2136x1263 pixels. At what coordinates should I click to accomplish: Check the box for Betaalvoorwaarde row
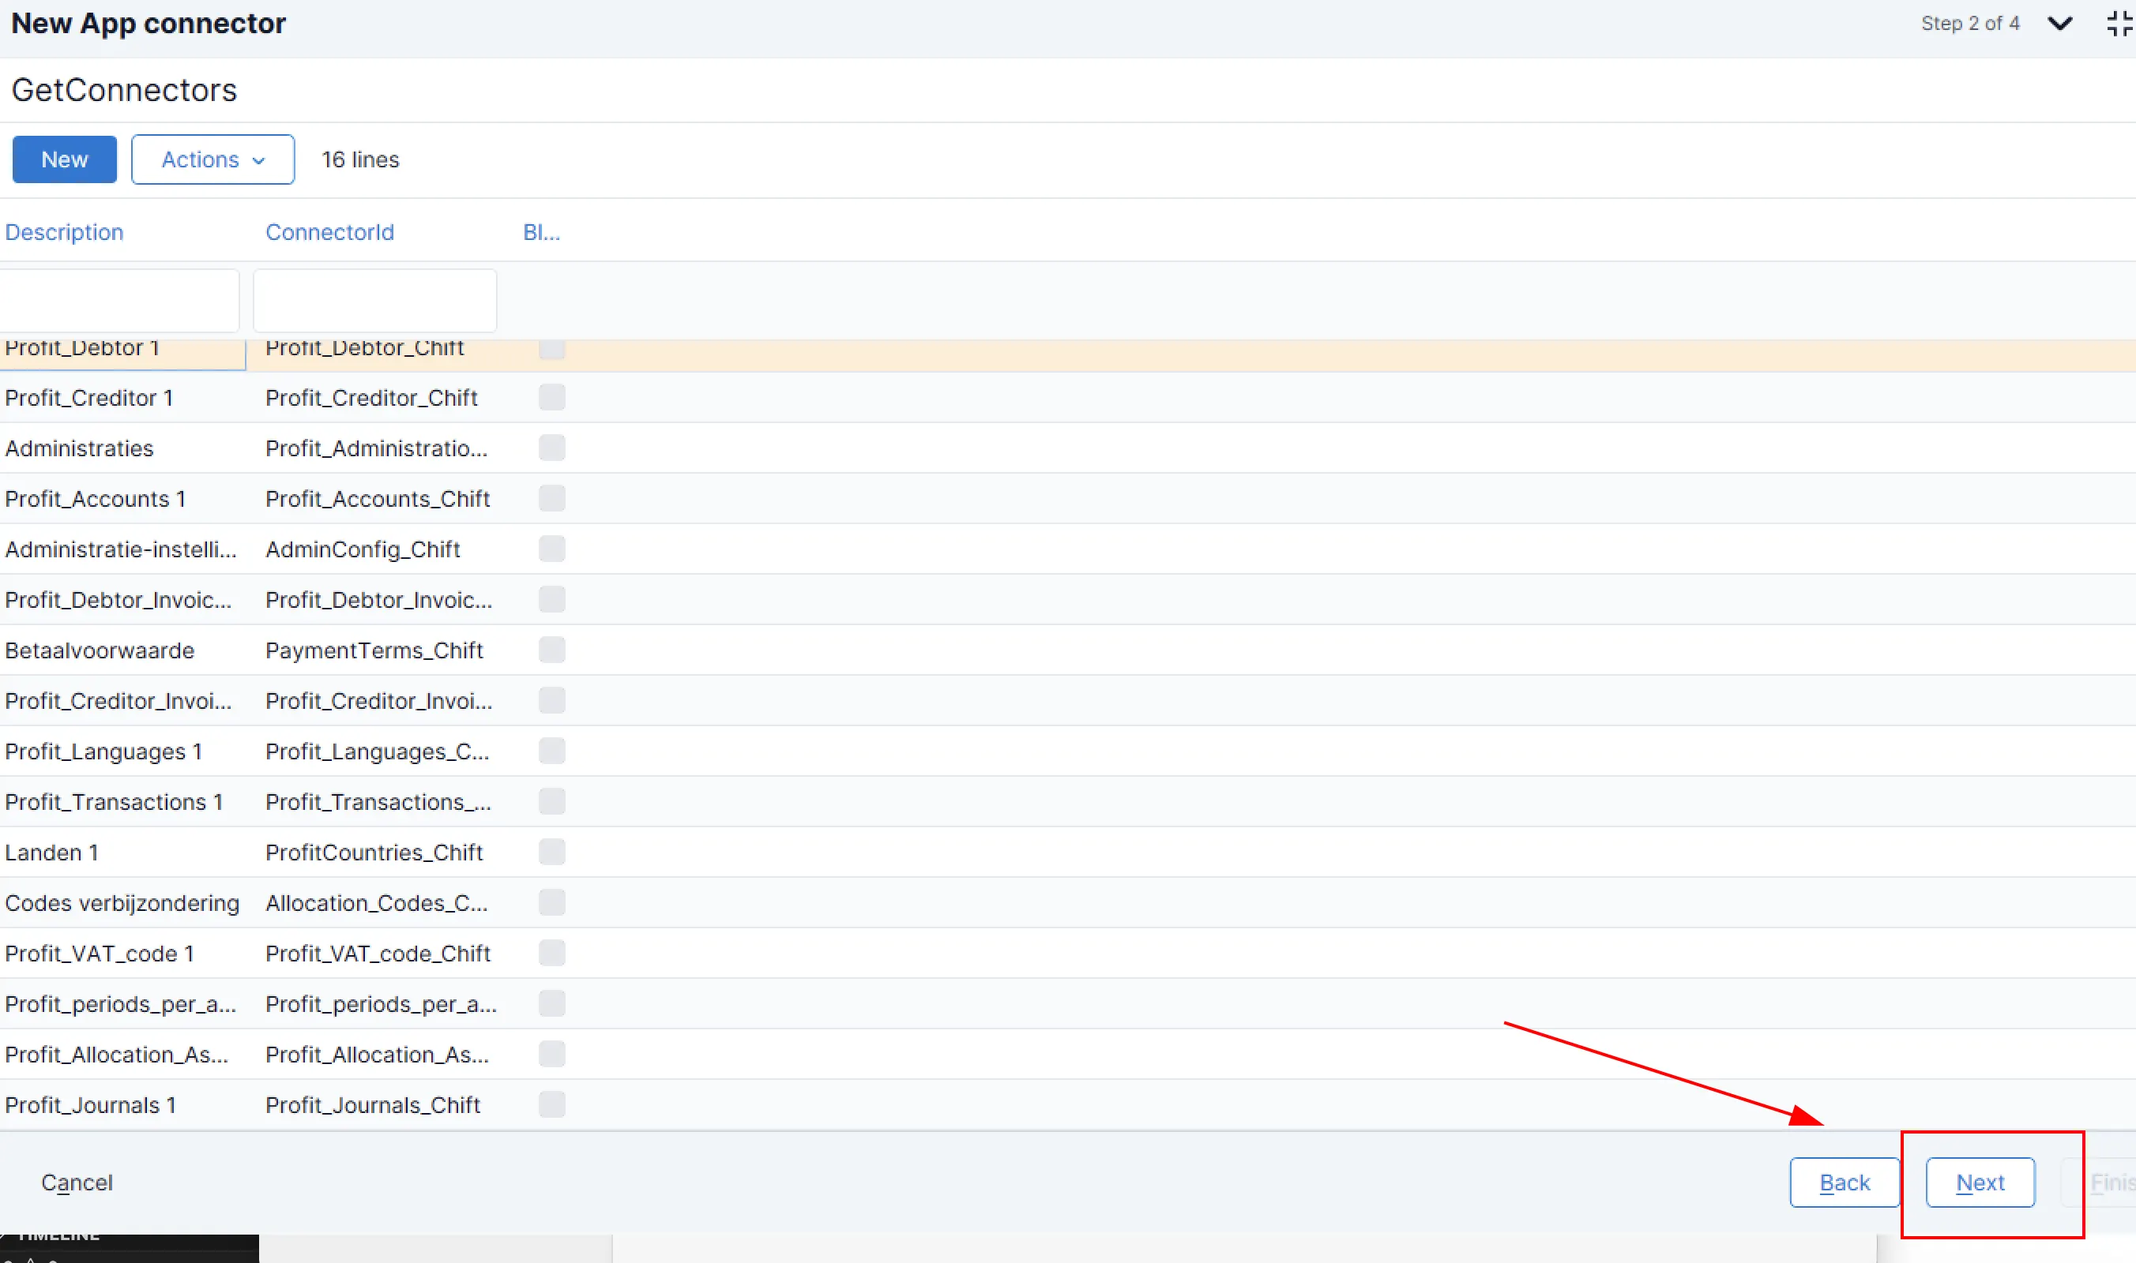pyautogui.click(x=552, y=650)
